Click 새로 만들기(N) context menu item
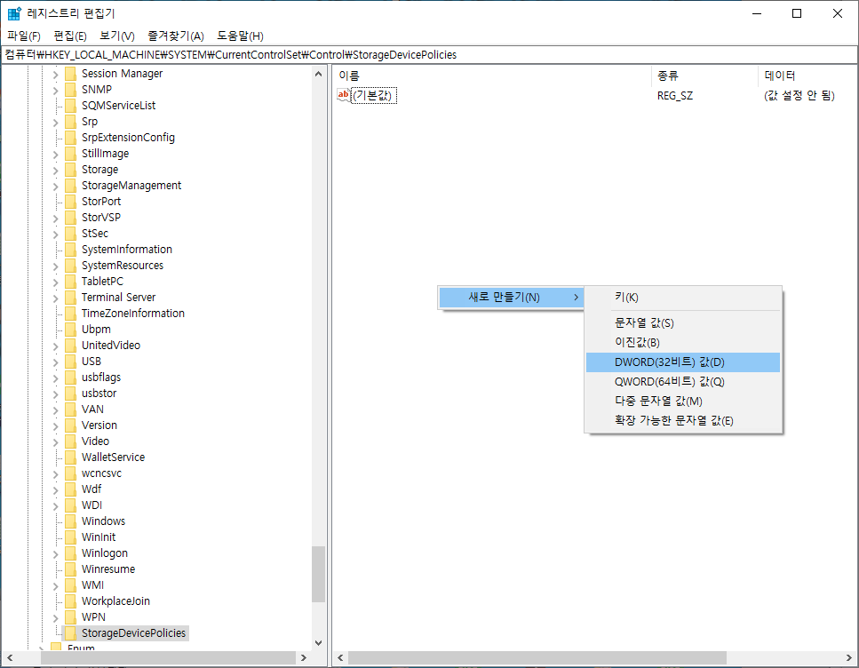This screenshot has height=668, width=859. (x=511, y=298)
